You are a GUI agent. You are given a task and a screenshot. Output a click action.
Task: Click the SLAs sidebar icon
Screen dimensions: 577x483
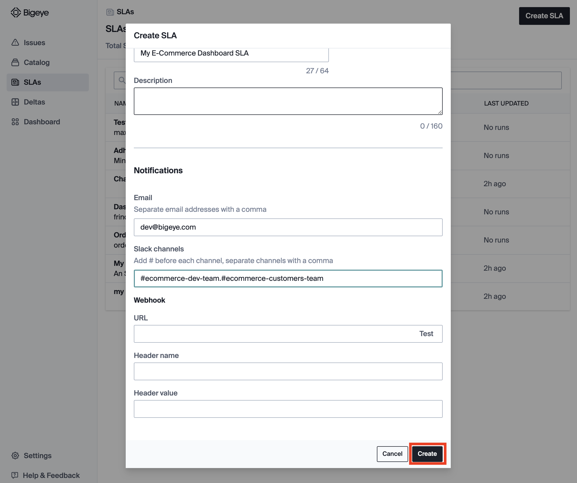15,82
